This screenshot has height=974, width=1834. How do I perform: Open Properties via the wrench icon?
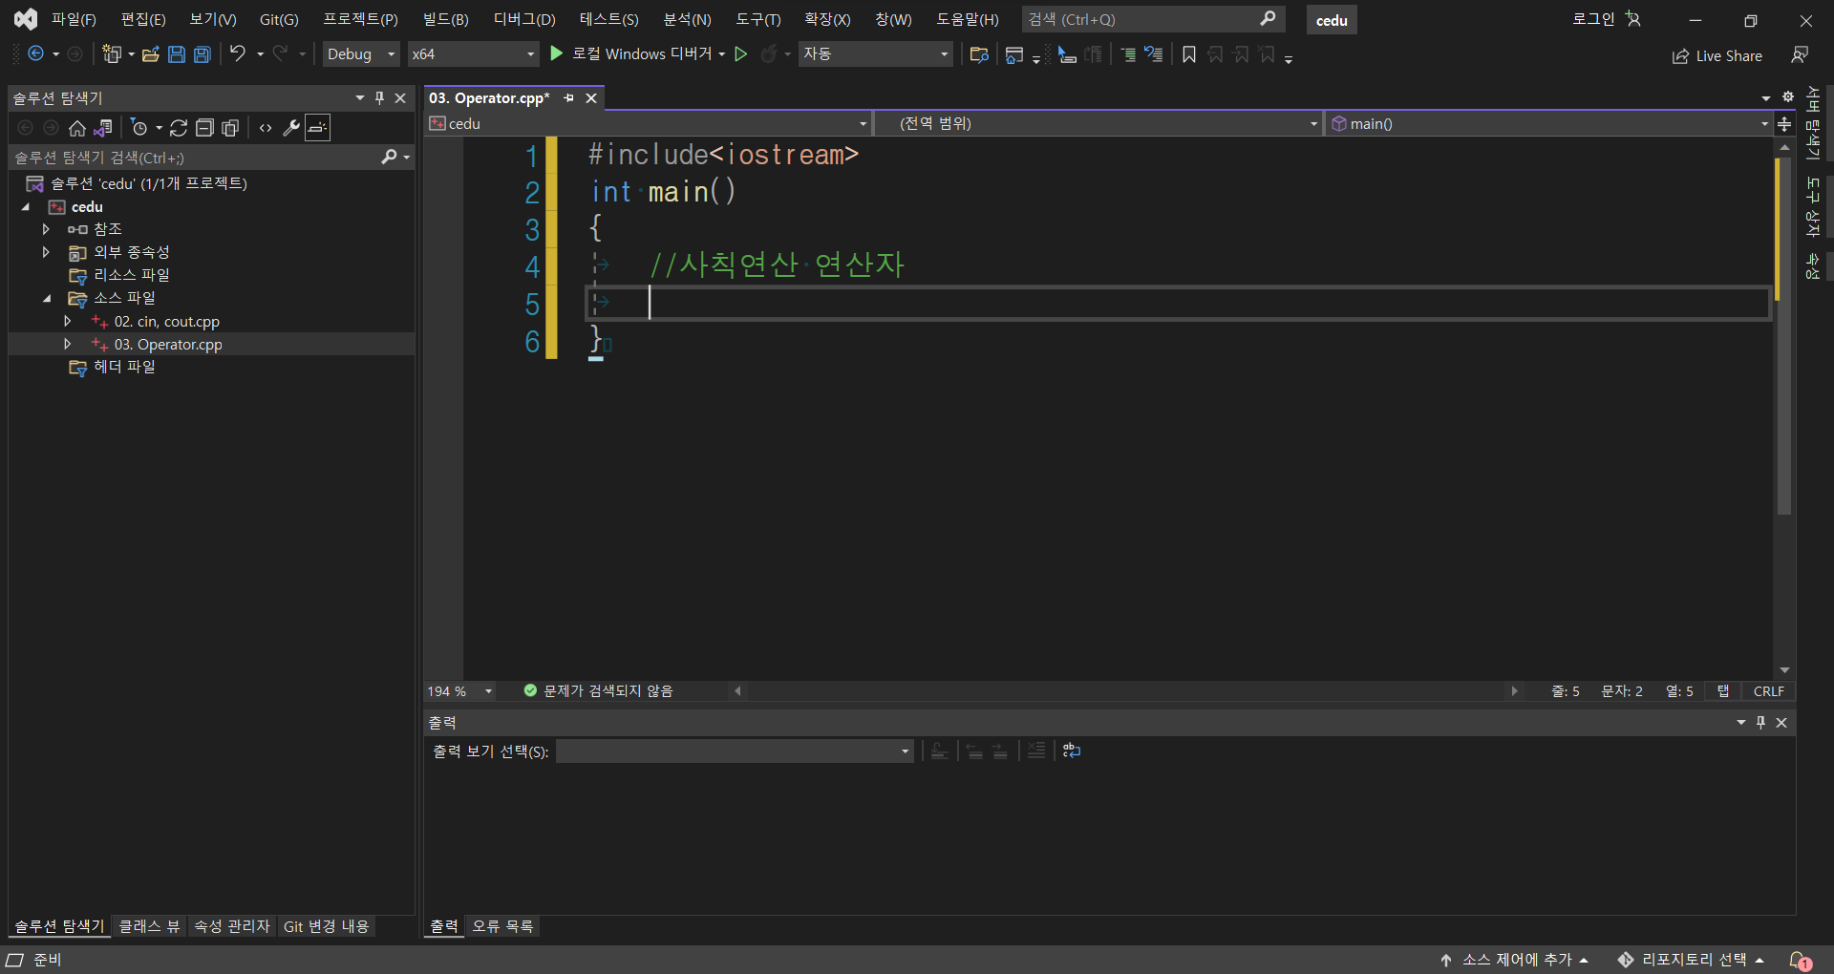[291, 128]
